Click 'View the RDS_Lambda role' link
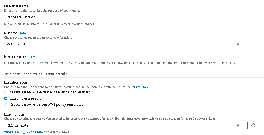264x135 pixels. 24,132
